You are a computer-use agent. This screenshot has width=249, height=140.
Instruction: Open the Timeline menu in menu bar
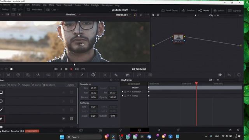36,5
